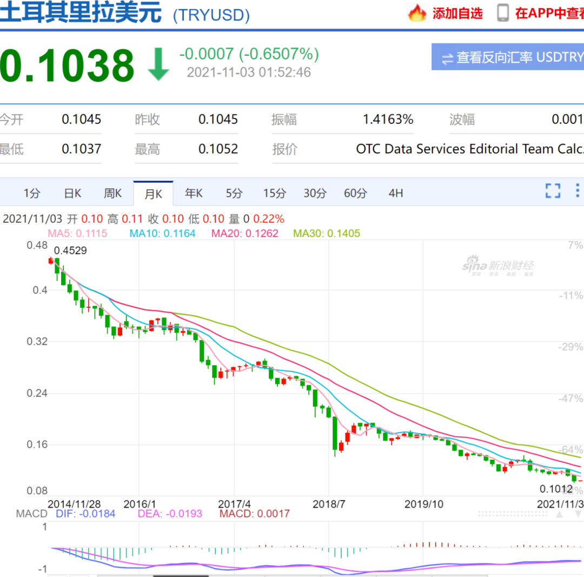Click the flame icon next to 添加自选
584x577 pixels.
[x=417, y=13]
